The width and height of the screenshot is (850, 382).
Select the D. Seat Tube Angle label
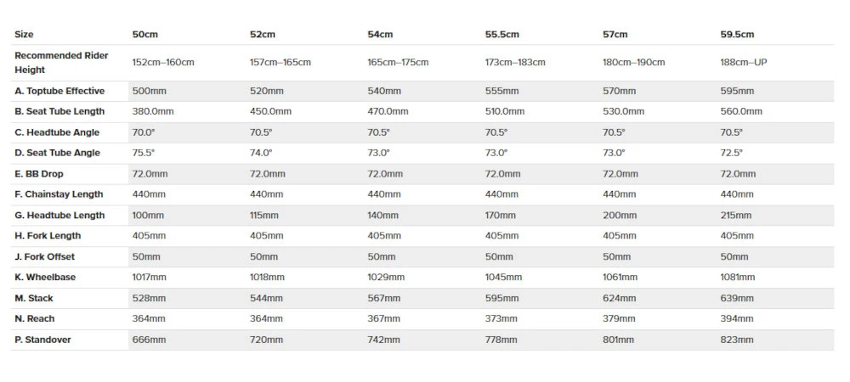pos(57,153)
